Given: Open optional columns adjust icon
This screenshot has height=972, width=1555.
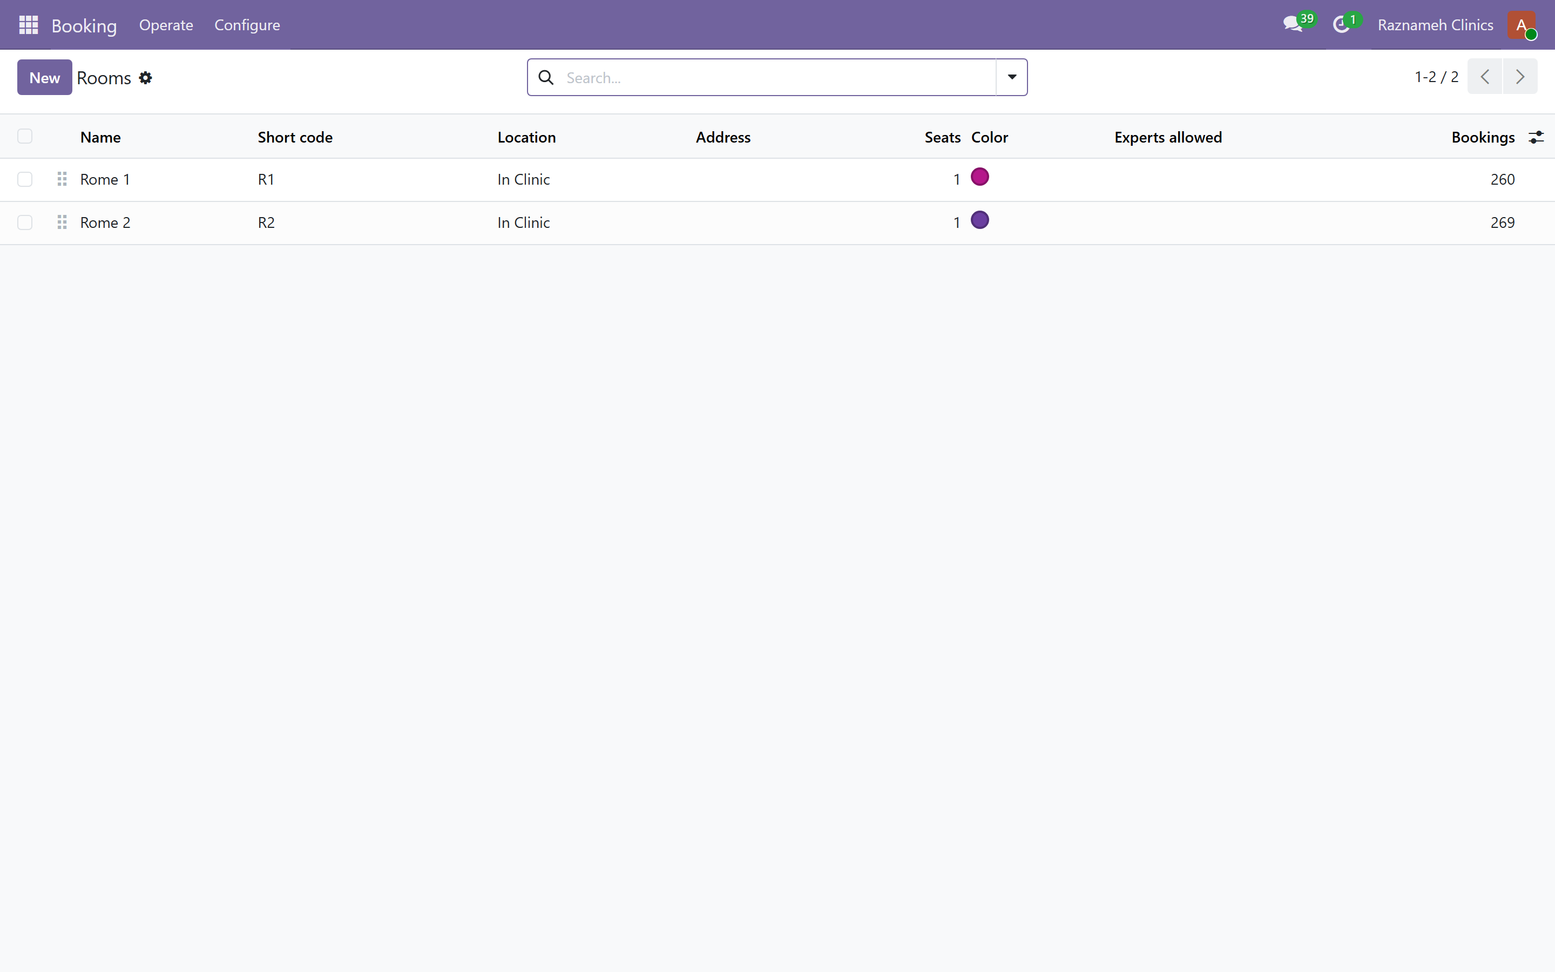Looking at the screenshot, I should (1536, 137).
